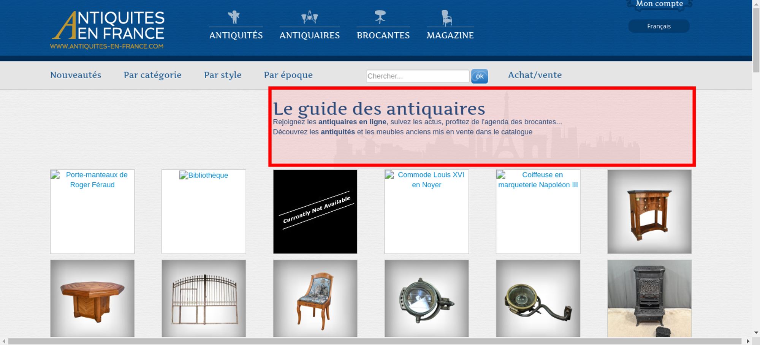Click the cherub icon above Antiquités
Viewport: 760px width, 345px height.
(234, 17)
